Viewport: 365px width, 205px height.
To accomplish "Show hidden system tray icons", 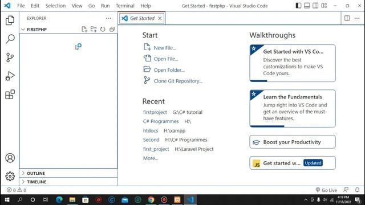I will 306,200.
